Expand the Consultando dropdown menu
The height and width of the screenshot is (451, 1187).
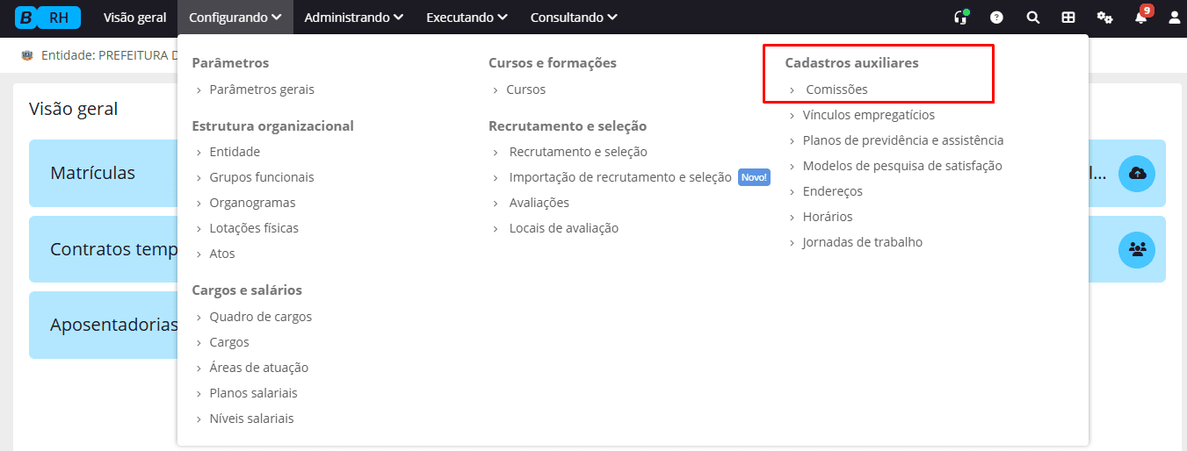(574, 17)
